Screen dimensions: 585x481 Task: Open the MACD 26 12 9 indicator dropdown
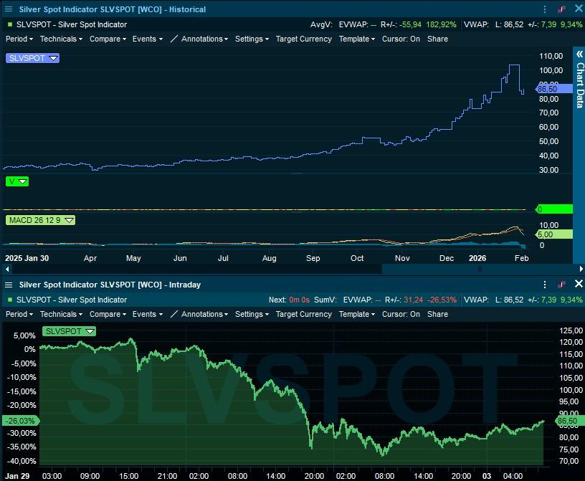click(70, 220)
